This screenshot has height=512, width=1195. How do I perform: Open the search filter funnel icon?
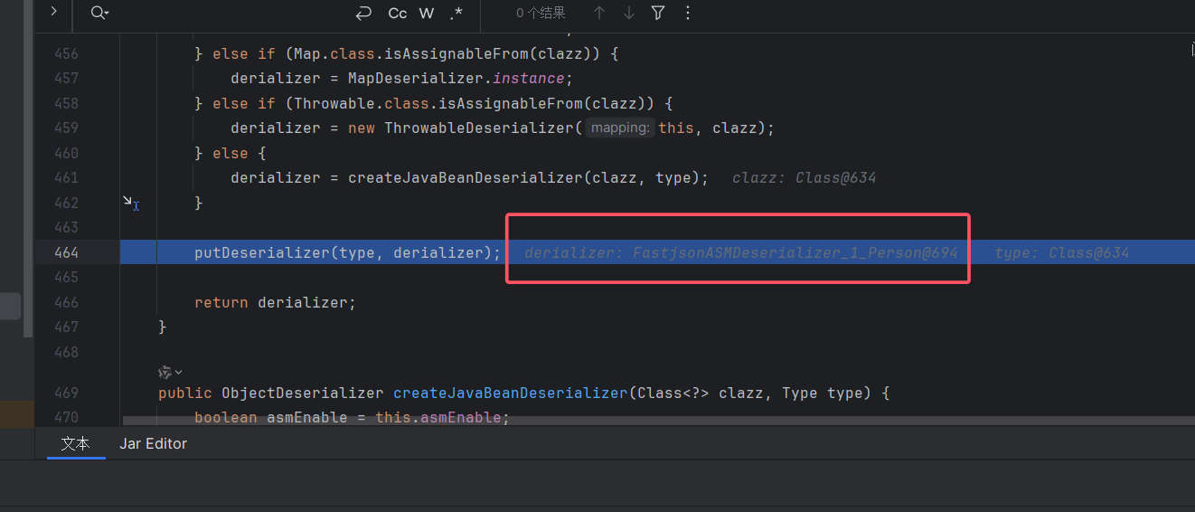coord(658,13)
